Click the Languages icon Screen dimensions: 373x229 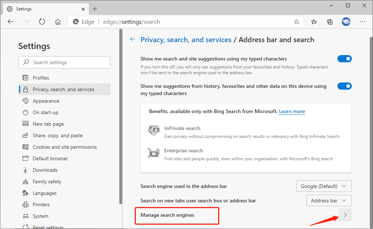[x=25, y=193]
